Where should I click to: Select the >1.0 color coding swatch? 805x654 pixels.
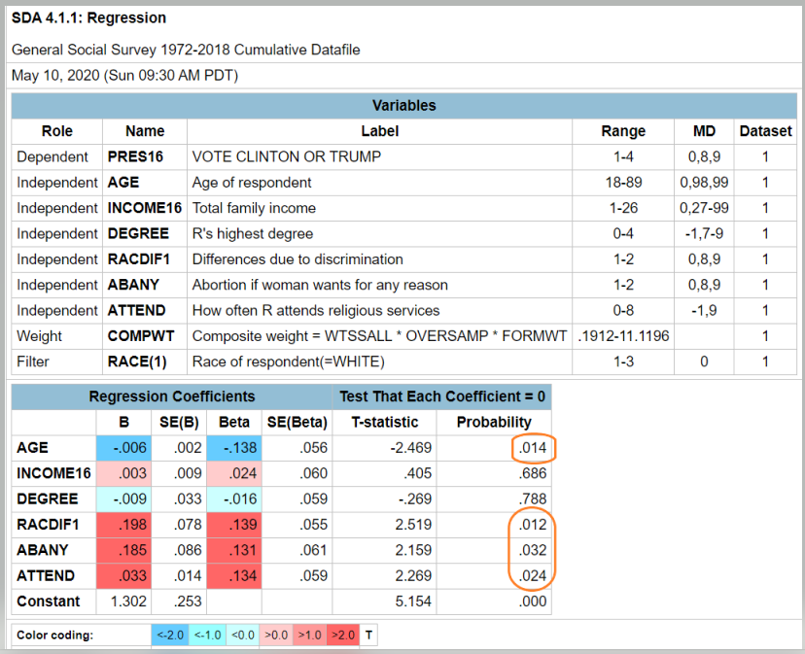click(x=309, y=635)
